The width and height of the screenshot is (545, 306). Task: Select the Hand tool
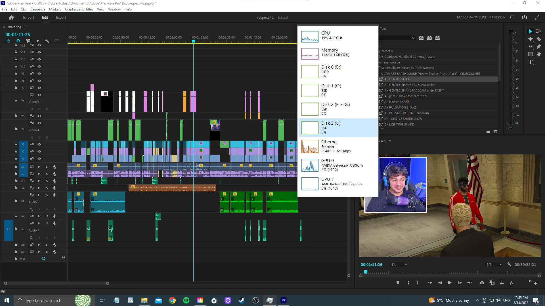pos(538,54)
